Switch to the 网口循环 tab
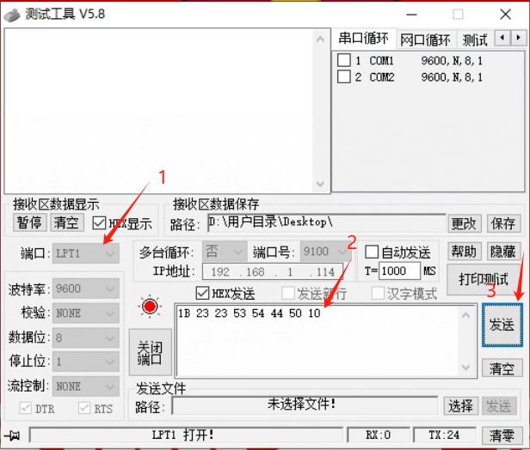The image size is (530, 450). tap(426, 40)
